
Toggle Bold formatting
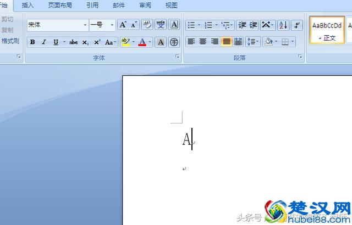click(x=32, y=42)
